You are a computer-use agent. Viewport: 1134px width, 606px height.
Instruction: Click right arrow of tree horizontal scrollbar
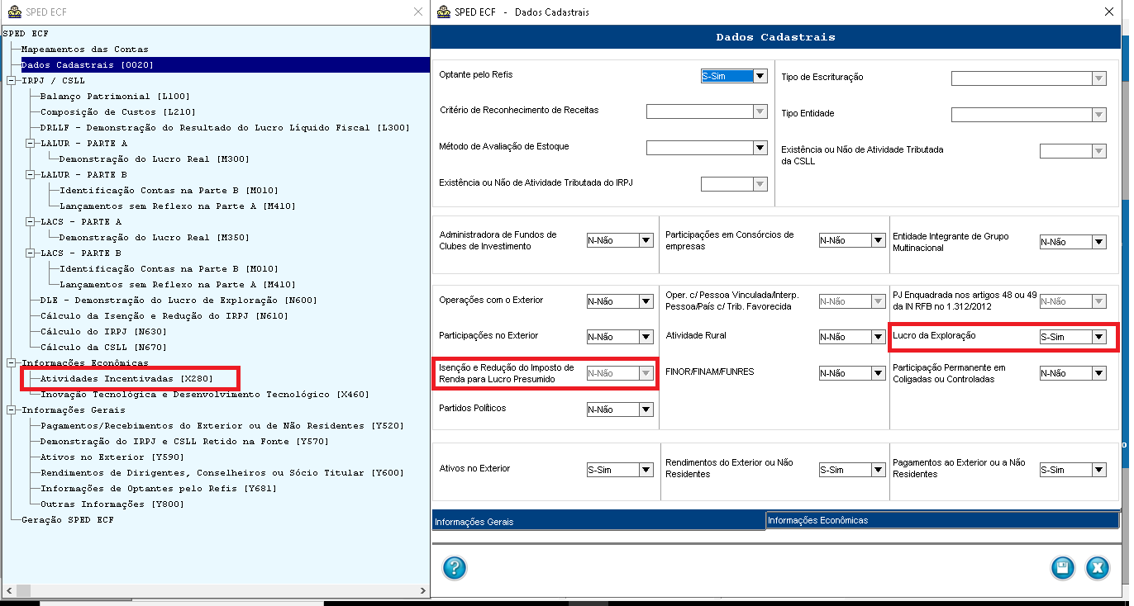pos(423,591)
